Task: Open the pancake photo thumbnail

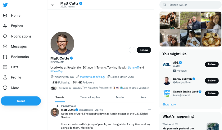Action: click(x=211, y=38)
